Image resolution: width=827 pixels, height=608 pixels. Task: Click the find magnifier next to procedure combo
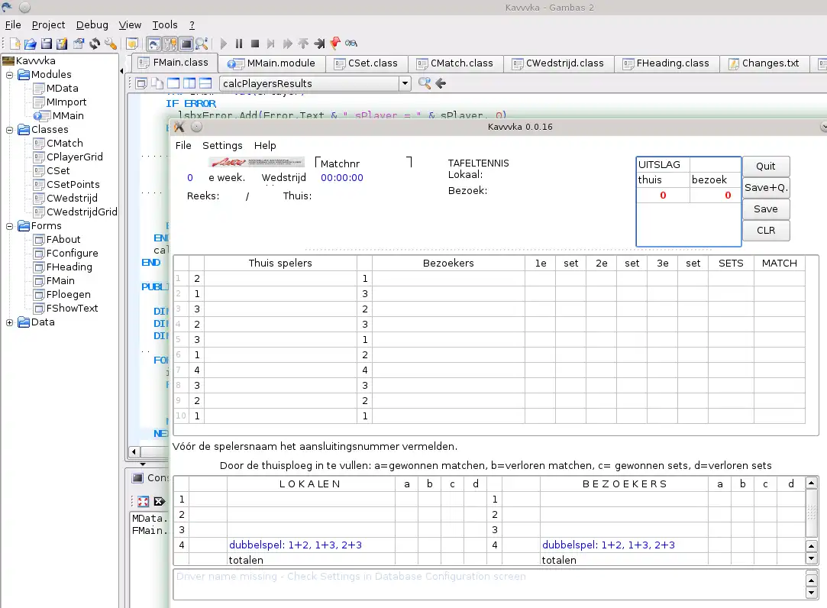click(424, 83)
